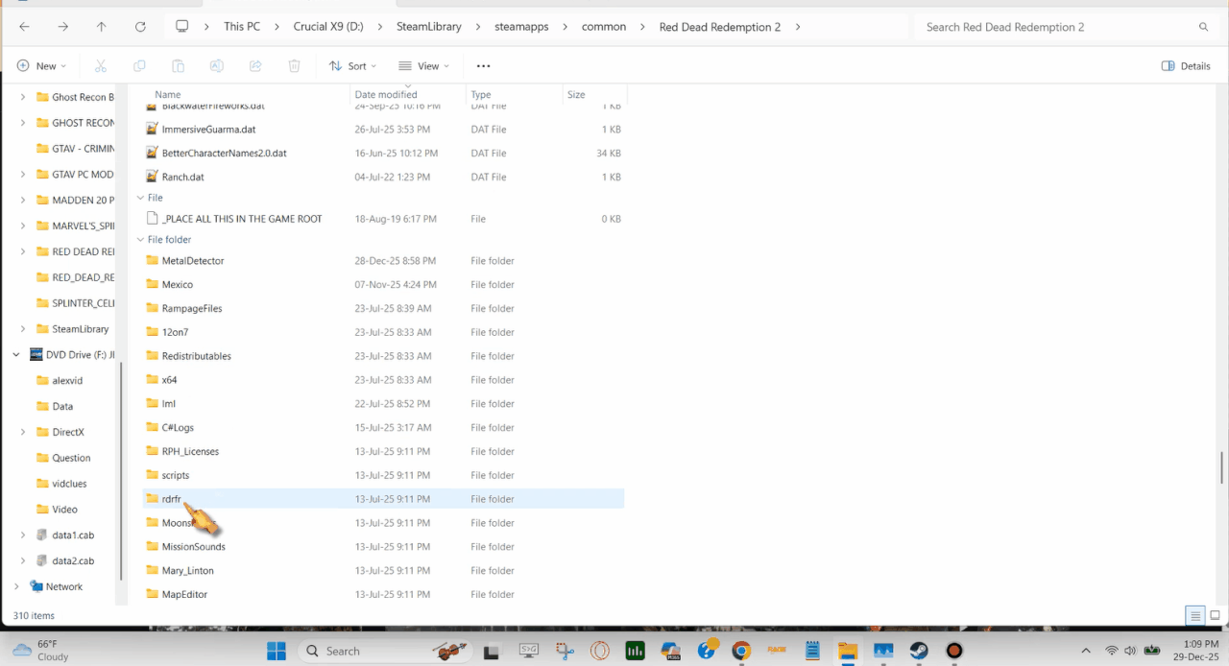This screenshot has width=1229, height=666.
Task: Expand the MADDEN 20 P tree node
Action: [23, 200]
